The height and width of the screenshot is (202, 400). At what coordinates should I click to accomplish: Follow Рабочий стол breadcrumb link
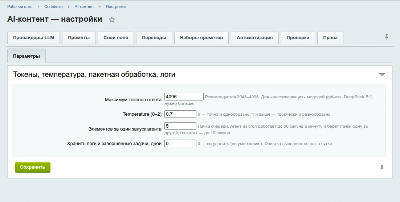20,7
